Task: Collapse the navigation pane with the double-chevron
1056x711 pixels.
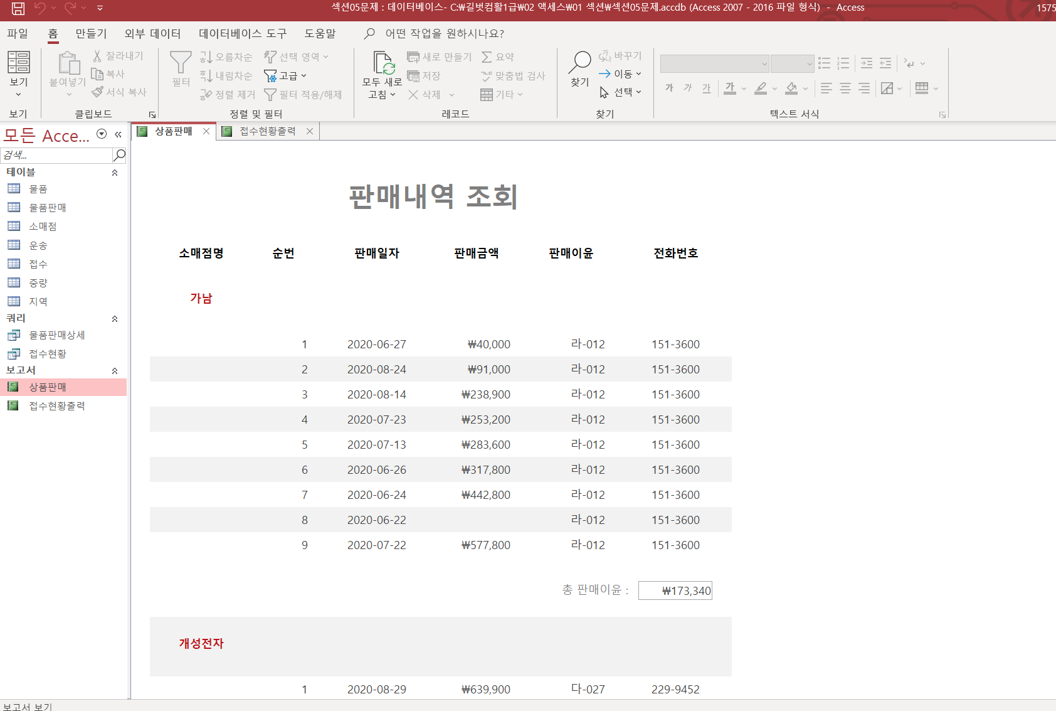Action: pos(118,134)
